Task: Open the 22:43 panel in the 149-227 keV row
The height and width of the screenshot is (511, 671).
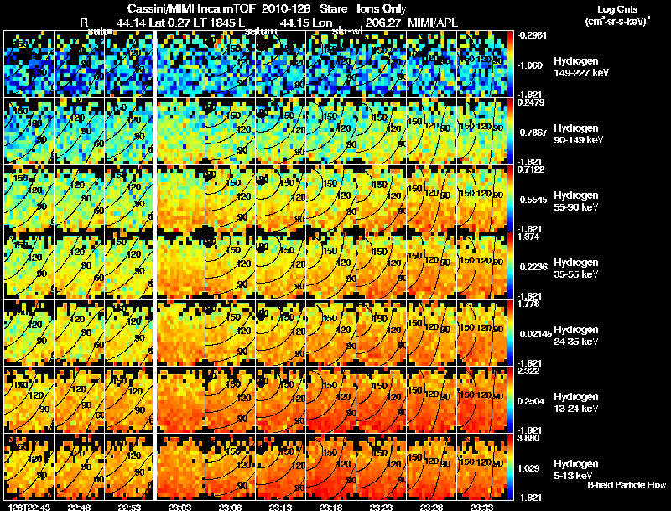Action: pos(29,65)
